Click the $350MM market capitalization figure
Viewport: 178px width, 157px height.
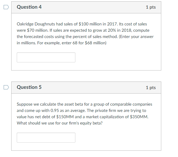139,117
